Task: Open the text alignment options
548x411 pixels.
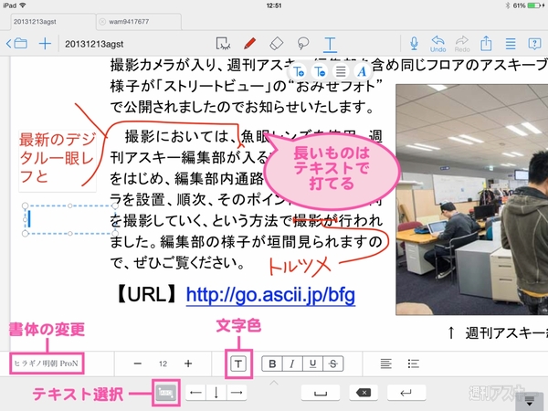Action: click(386, 364)
